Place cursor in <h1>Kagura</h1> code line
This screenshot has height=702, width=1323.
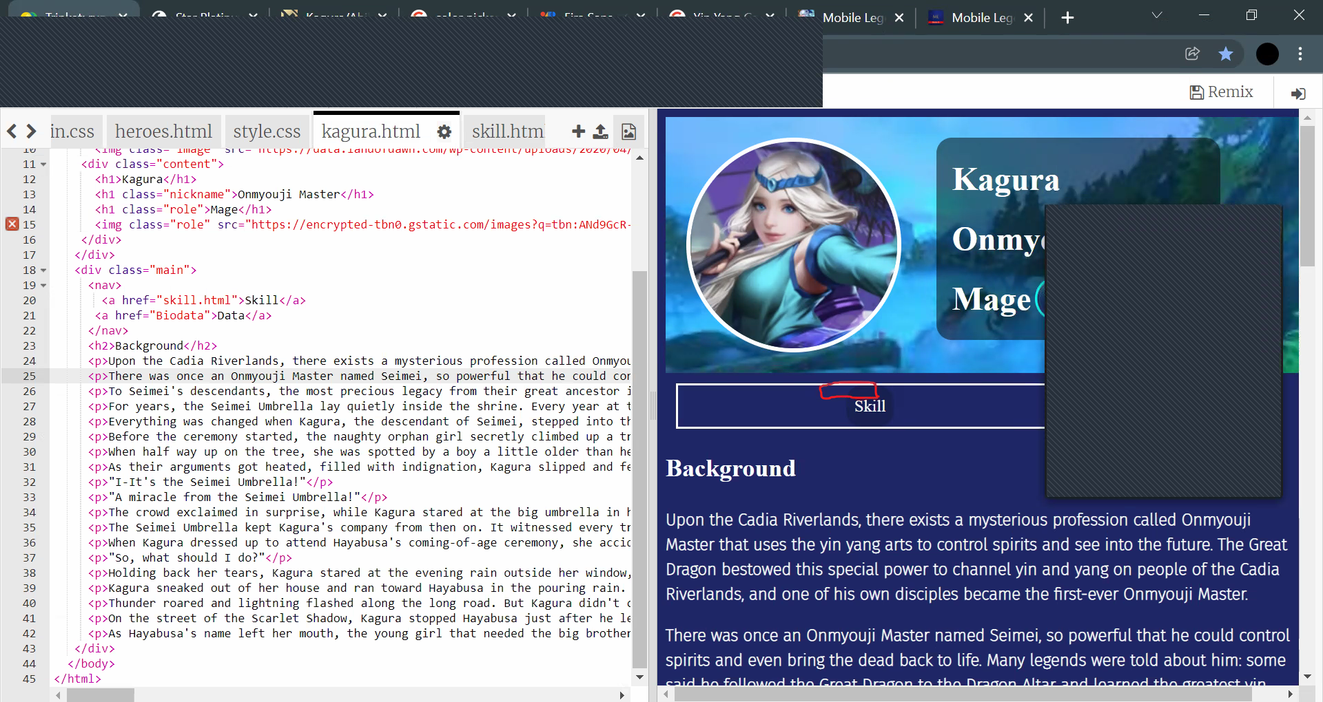tap(145, 180)
